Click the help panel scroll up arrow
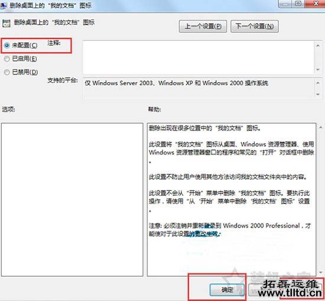This screenshot has width=325, height=301. point(321,127)
